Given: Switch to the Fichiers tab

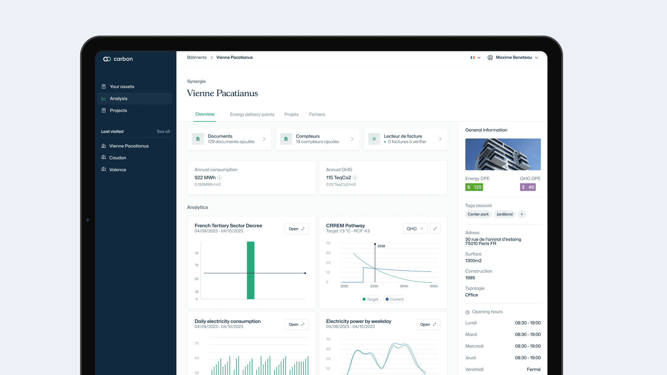Looking at the screenshot, I should 317,115.
